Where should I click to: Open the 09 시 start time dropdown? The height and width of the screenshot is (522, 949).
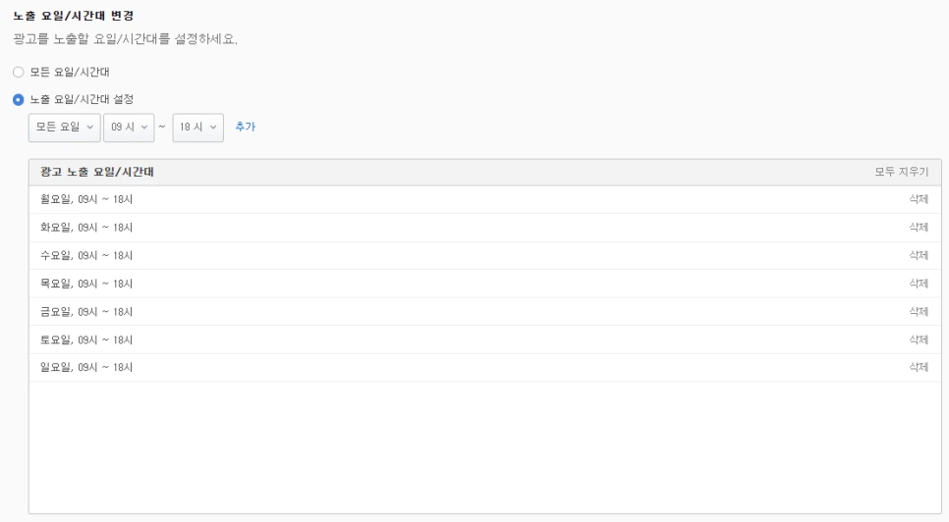point(129,127)
